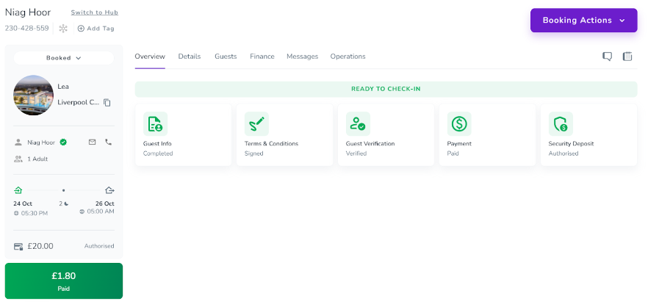Open the Guest Verification card
The image size is (648, 304).
point(386,135)
